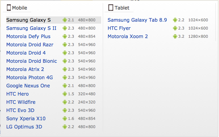
Task: Click Android icon beside Samsung Galaxy S II
Action: (x=65, y=28)
